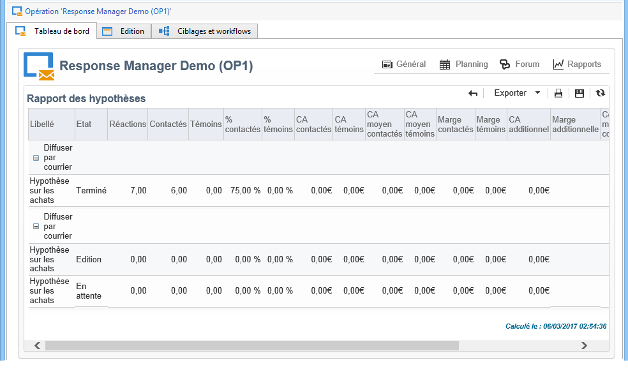Select the Hypothèse row with state Terminé

tap(318, 191)
